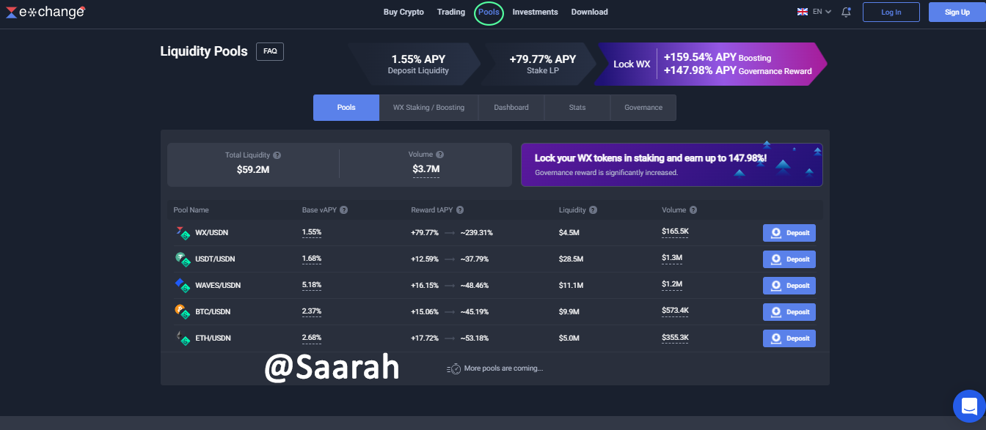Switch to WX Staking / Boosting tab
The height and width of the screenshot is (430, 986).
[x=428, y=108]
